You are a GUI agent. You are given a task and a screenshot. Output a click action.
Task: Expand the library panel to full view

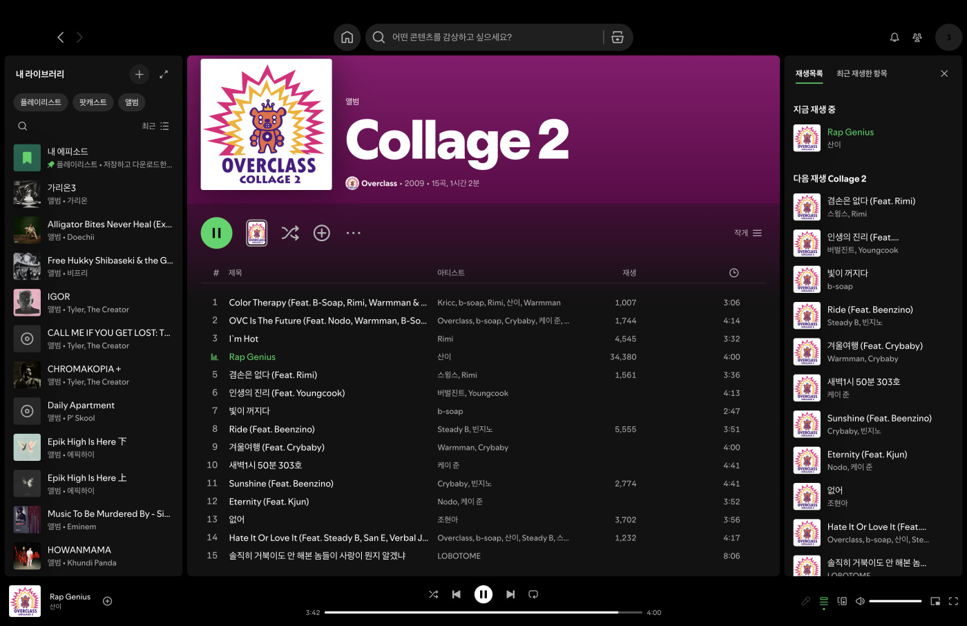[x=164, y=74]
